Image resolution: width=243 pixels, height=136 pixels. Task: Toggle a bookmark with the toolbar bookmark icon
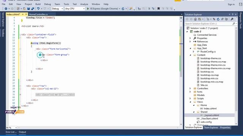tap(159, 9)
